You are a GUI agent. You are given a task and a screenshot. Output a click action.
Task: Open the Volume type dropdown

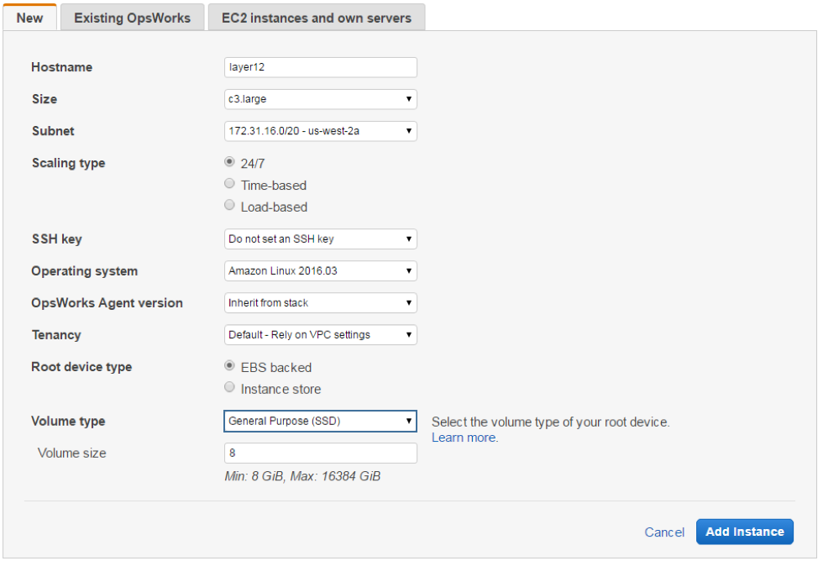pyautogui.click(x=320, y=421)
